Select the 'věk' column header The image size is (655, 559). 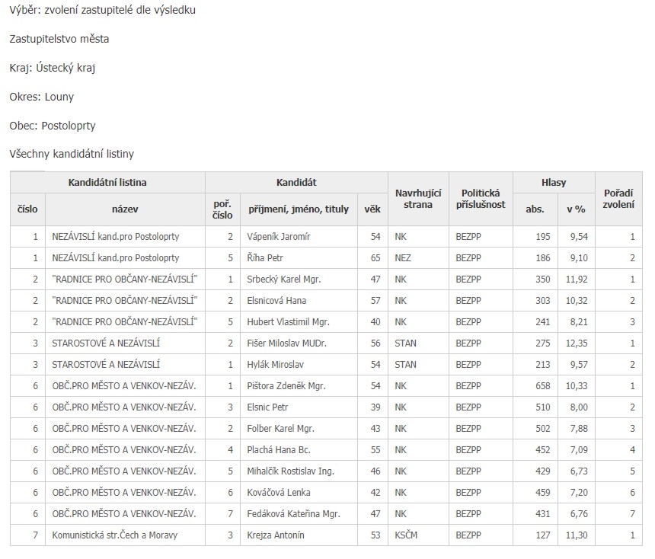372,209
